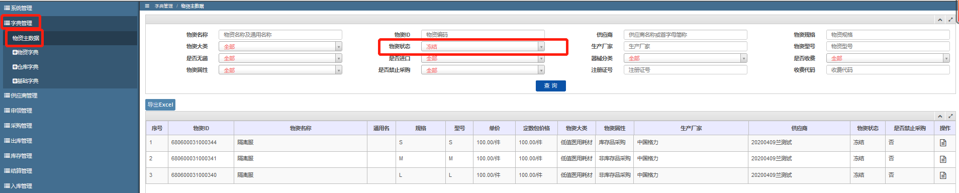Open details icon for row 680600031000341
The image size is (959, 193).
click(943, 159)
